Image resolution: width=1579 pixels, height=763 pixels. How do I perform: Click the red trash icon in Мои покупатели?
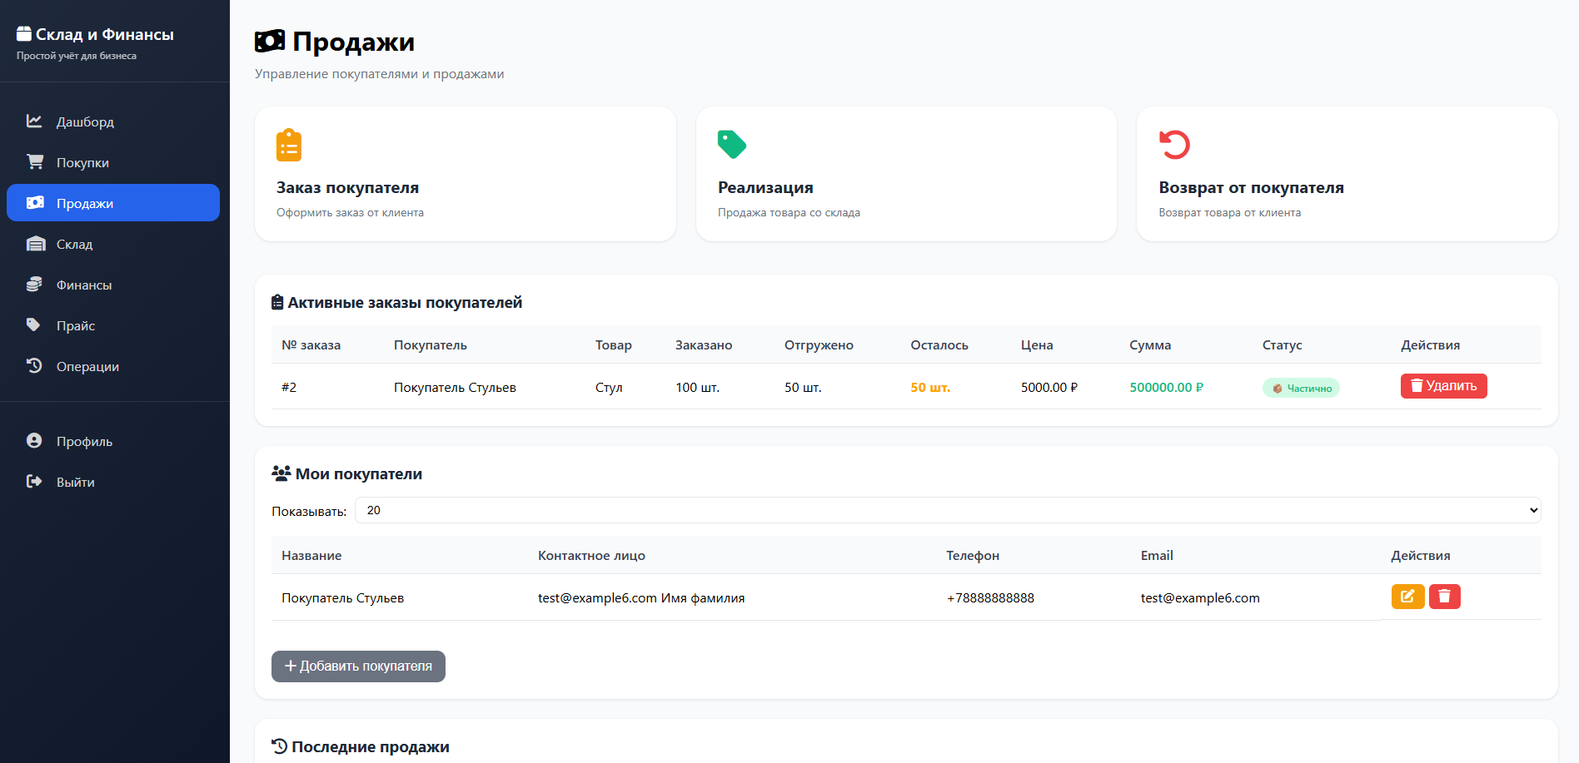[1444, 597]
